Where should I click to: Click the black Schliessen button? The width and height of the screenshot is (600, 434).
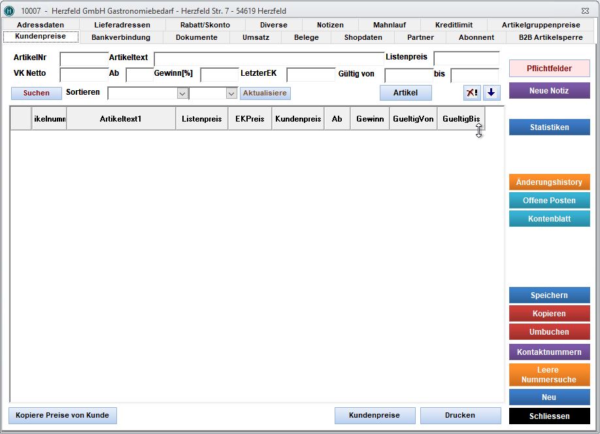(x=549, y=416)
